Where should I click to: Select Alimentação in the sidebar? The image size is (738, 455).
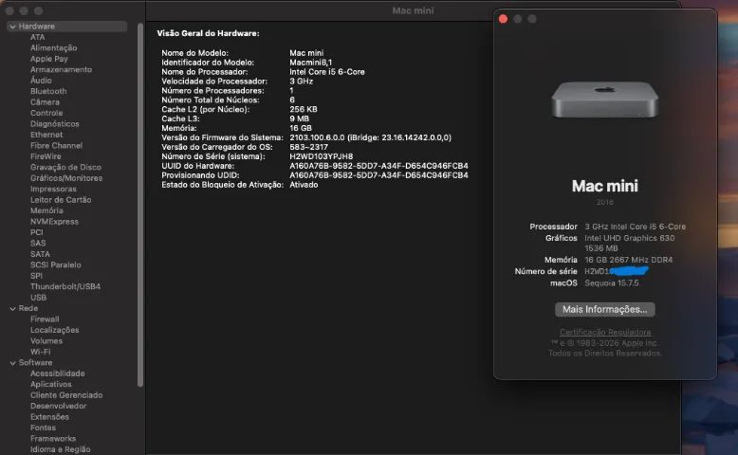point(54,48)
